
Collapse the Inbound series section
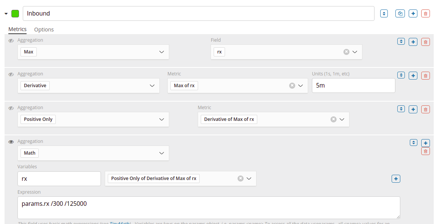(x=6, y=14)
